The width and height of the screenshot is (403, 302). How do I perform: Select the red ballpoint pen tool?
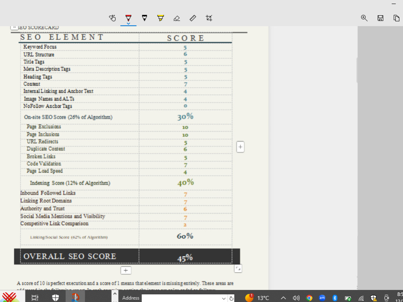click(x=128, y=18)
